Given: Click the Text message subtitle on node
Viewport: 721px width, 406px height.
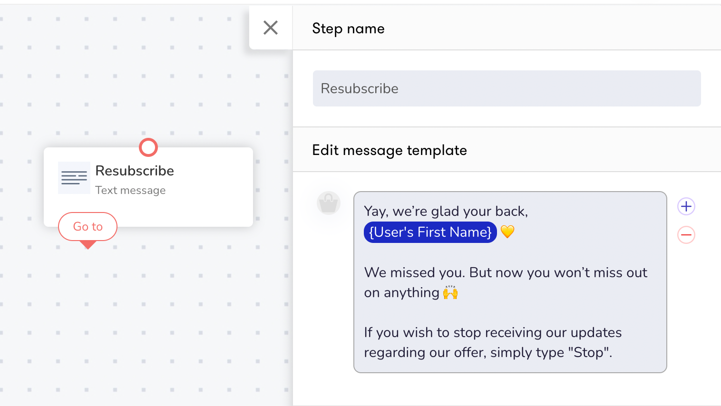Looking at the screenshot, I should [x=130, y=190].
